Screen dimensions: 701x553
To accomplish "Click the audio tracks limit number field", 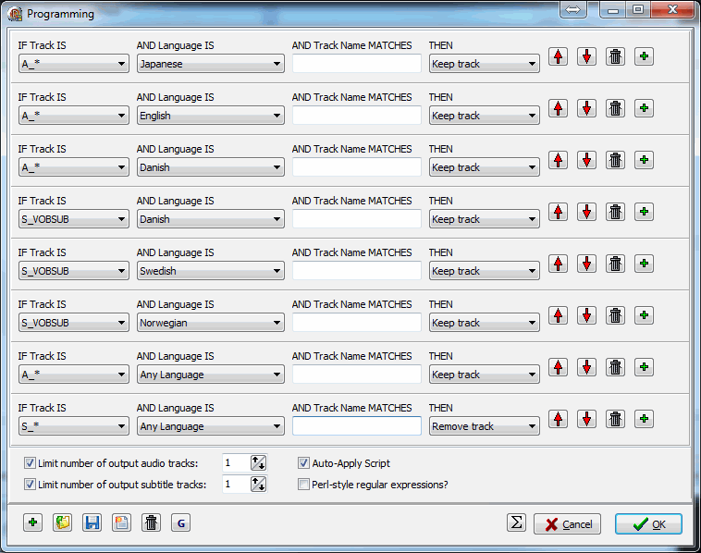I will pos(236,463).
